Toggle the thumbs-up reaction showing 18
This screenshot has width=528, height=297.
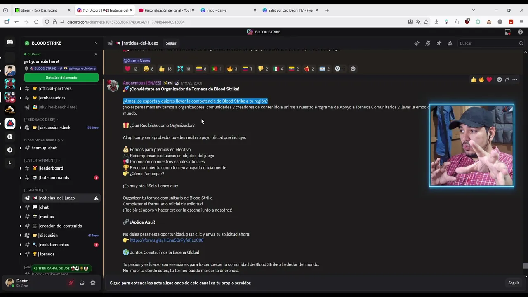point(165,69)
